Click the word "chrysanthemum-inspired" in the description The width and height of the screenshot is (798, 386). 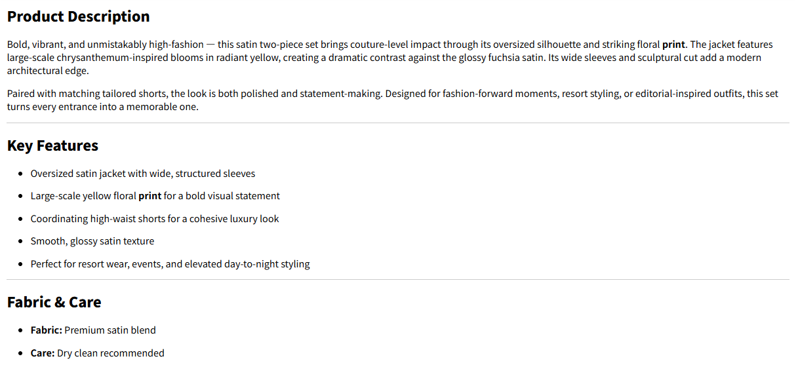point(117,58)
